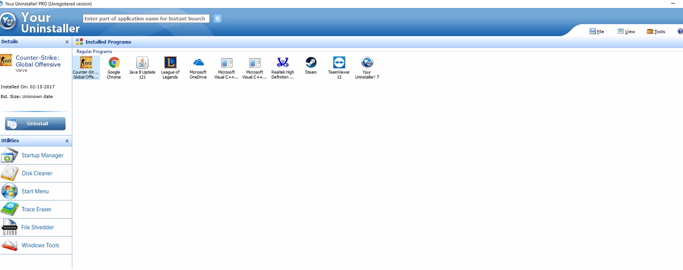This screenshot has width=683, height=270.
Task: Select Your Uninstaller! 7 program icon
Action: click(x=367, y=62)
